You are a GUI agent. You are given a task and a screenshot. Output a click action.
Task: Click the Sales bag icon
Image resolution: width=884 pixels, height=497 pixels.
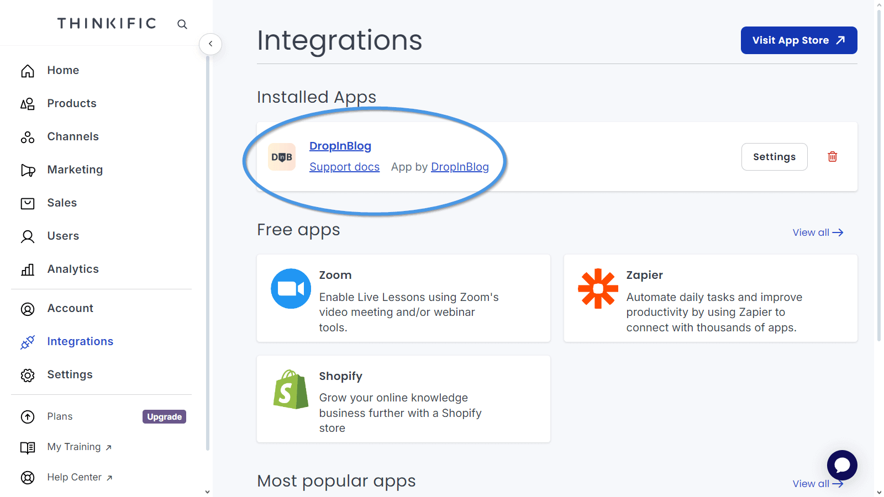28,203
